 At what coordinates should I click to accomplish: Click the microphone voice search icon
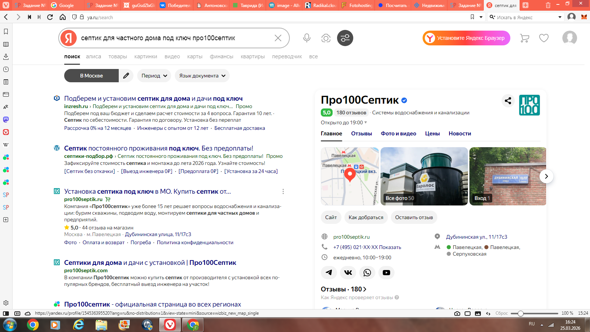(x=306, y=38)
